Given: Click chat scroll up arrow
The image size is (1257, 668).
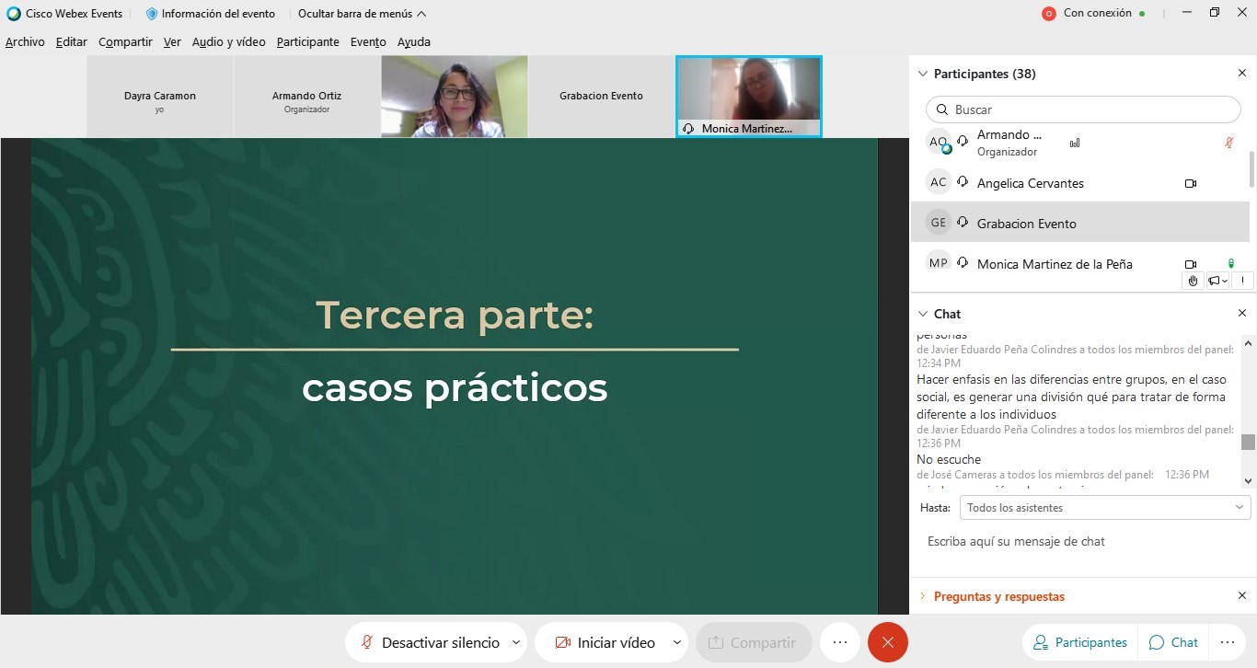Looking at the screenshot, I should coord(1248,343).
